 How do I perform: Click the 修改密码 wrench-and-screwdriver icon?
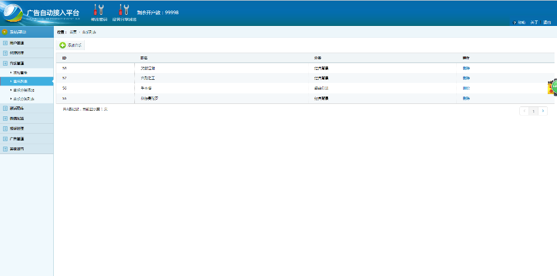coord(98,9)
